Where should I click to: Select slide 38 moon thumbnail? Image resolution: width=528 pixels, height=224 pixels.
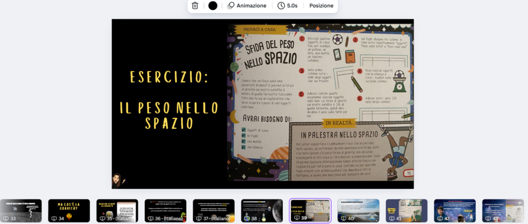pyautogui.click(x=262, y=211)
